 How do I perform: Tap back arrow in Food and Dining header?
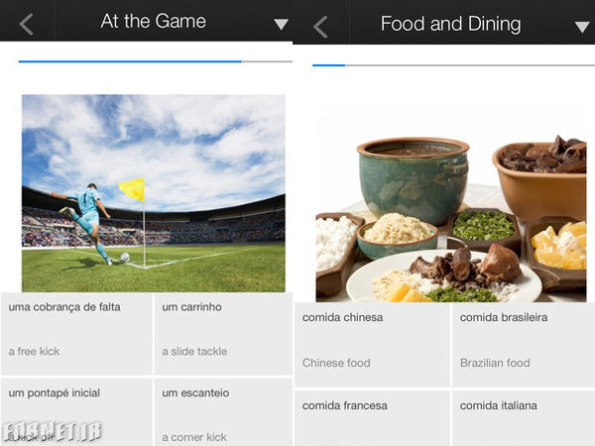pos(320,27)
